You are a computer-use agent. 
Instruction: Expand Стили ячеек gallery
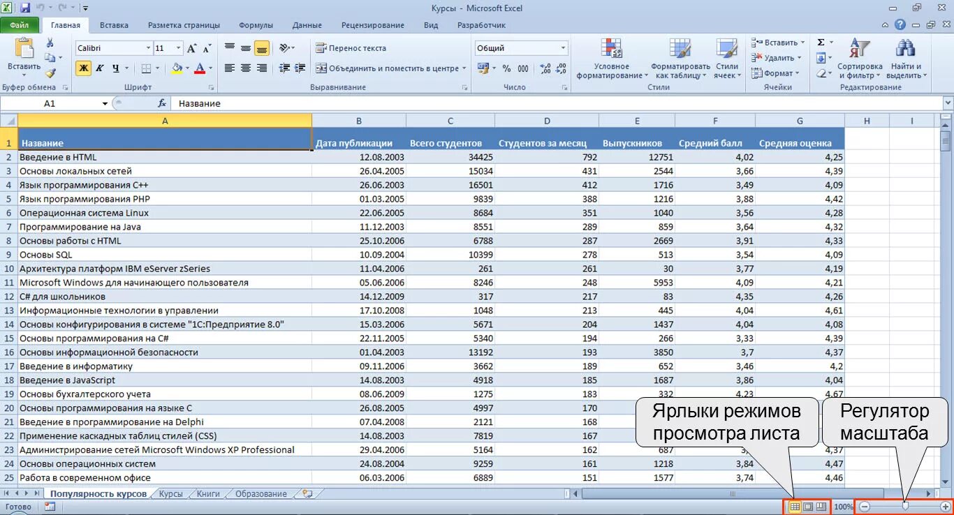[727, 59]
